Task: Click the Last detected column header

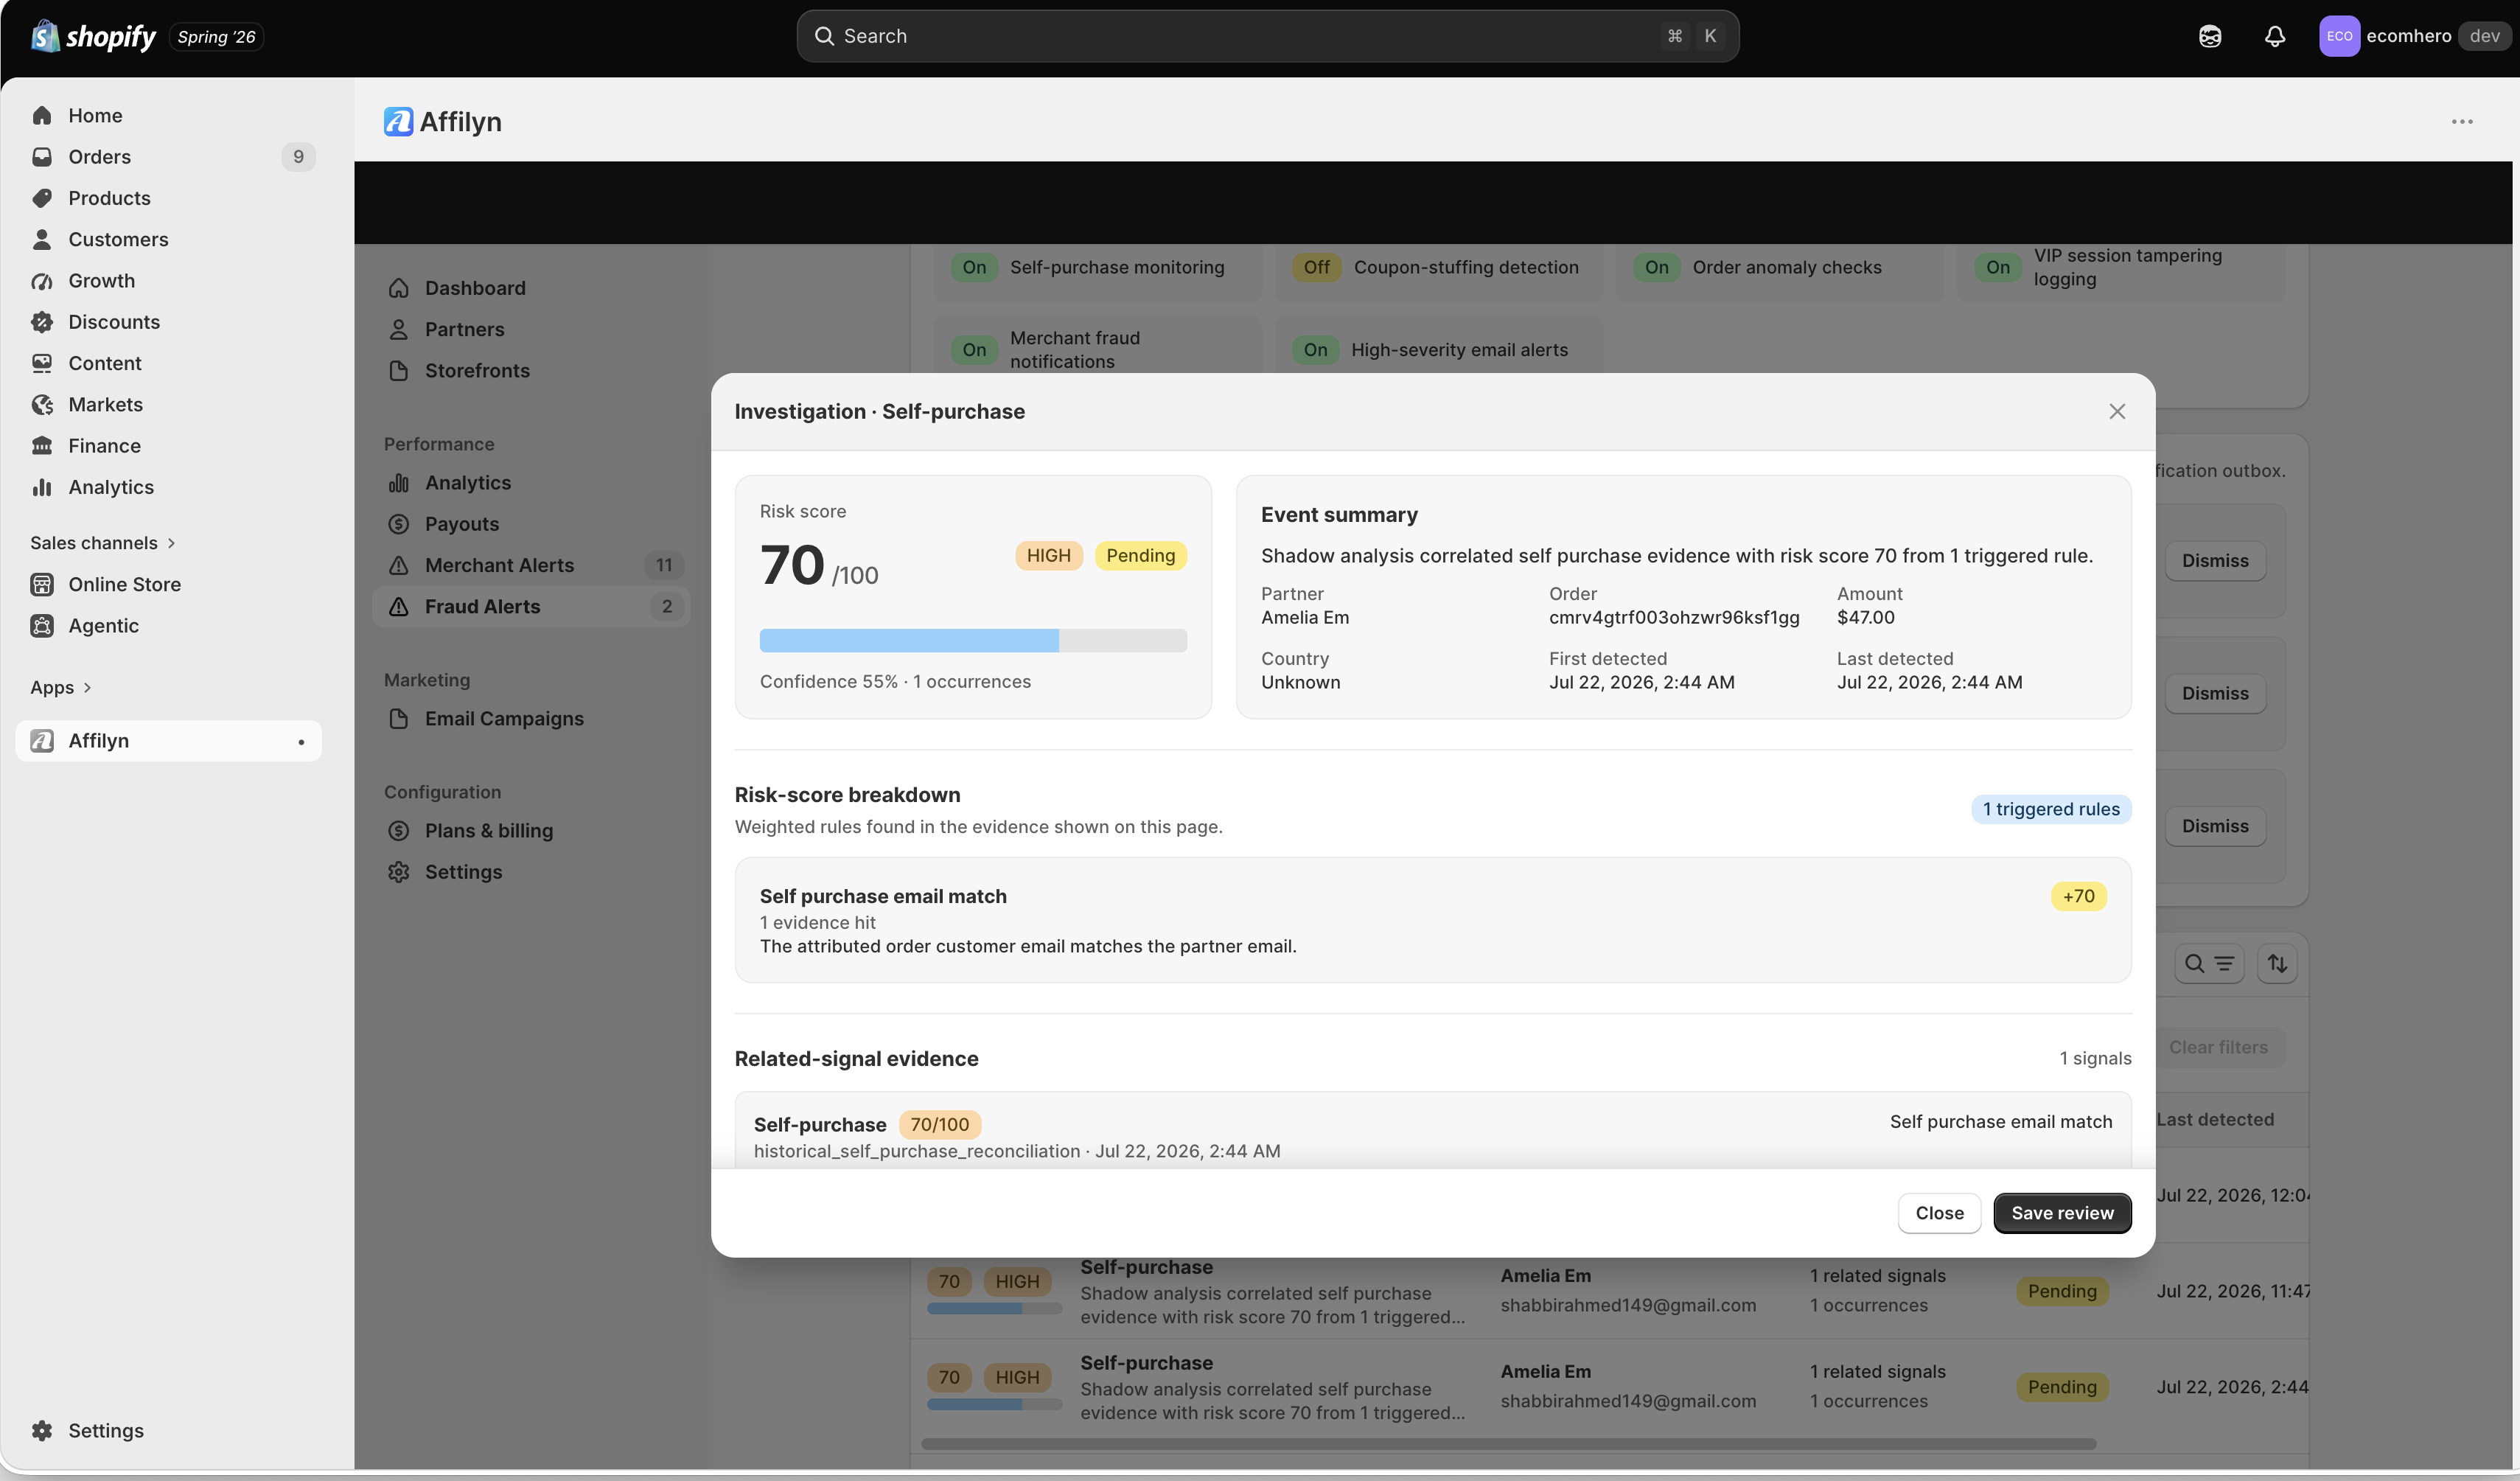Action: [x=2214, y=1120]
